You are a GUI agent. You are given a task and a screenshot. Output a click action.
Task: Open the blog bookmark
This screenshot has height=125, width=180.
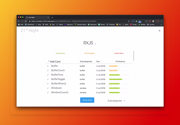pos(38,25)
